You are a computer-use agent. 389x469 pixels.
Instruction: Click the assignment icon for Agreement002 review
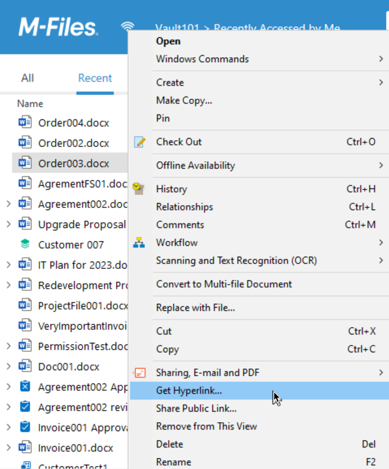tap(25, 407)
